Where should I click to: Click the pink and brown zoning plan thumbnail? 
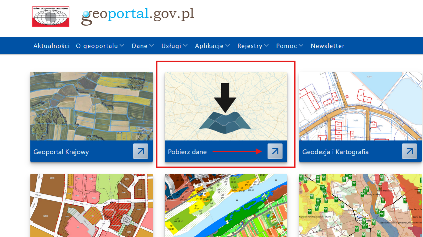coord(91,205)
